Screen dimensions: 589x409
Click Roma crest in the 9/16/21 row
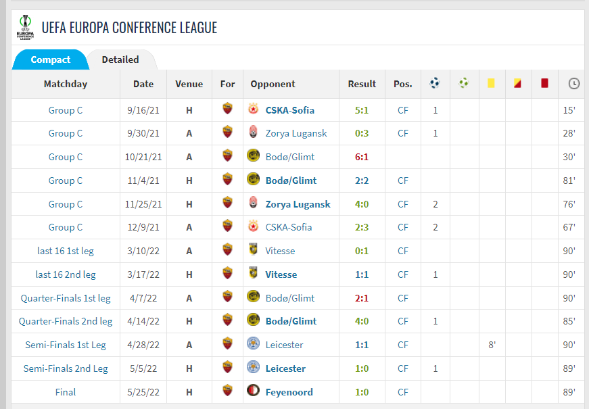coord(227,110)
